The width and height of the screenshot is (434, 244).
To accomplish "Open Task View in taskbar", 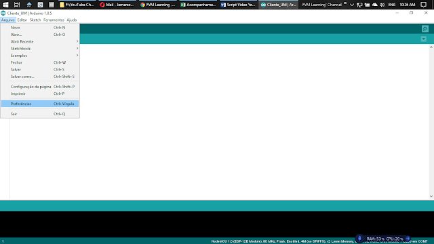I will (x=17, y=5).
